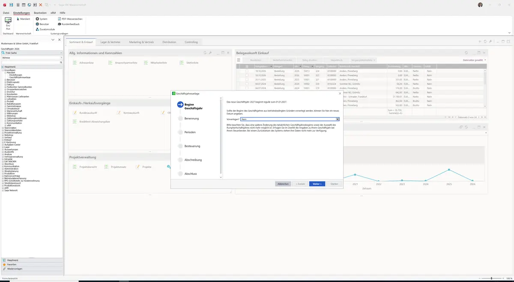Click the user profile avatar at top right
The width and height of the screenshot is (514, 282).
tap(480, 5)
